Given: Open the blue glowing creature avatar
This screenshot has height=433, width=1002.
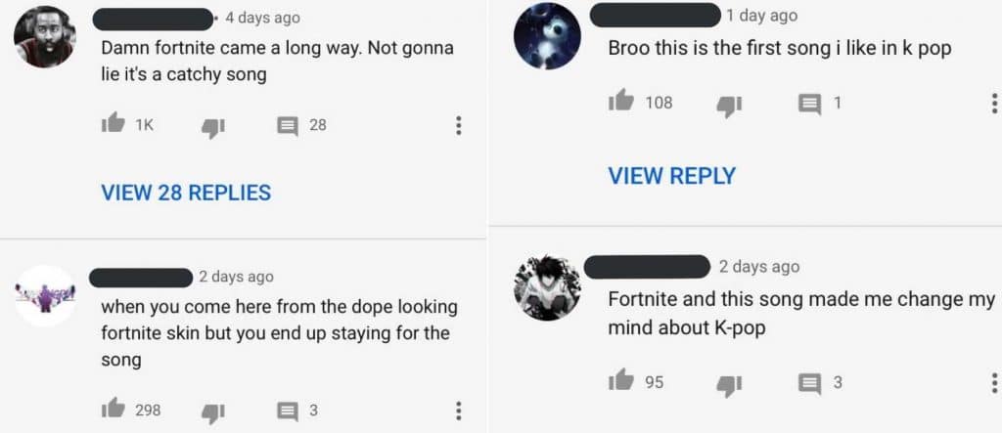Looking at the screenshot, I should 547,36.
